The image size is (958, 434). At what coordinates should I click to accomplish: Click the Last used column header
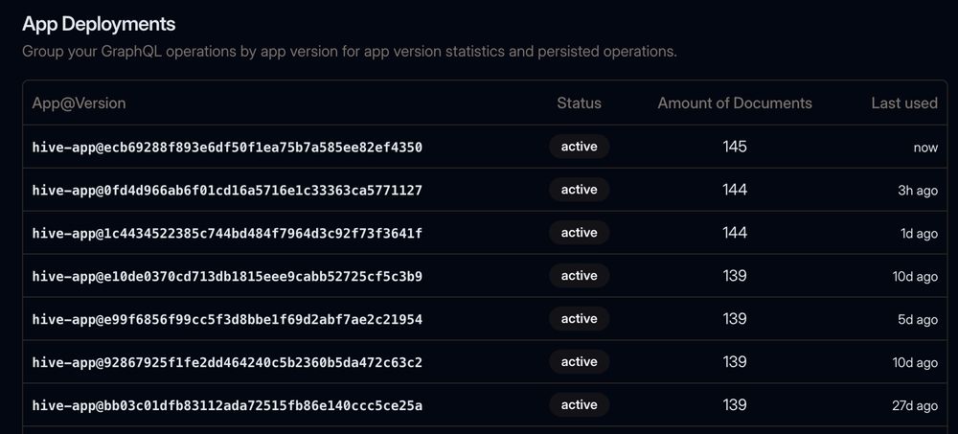click(904, 103)
